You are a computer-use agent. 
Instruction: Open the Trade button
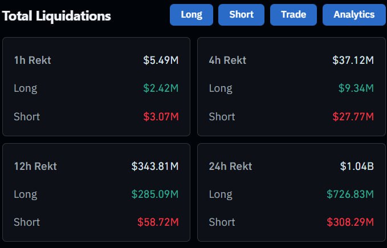(294, 15)
